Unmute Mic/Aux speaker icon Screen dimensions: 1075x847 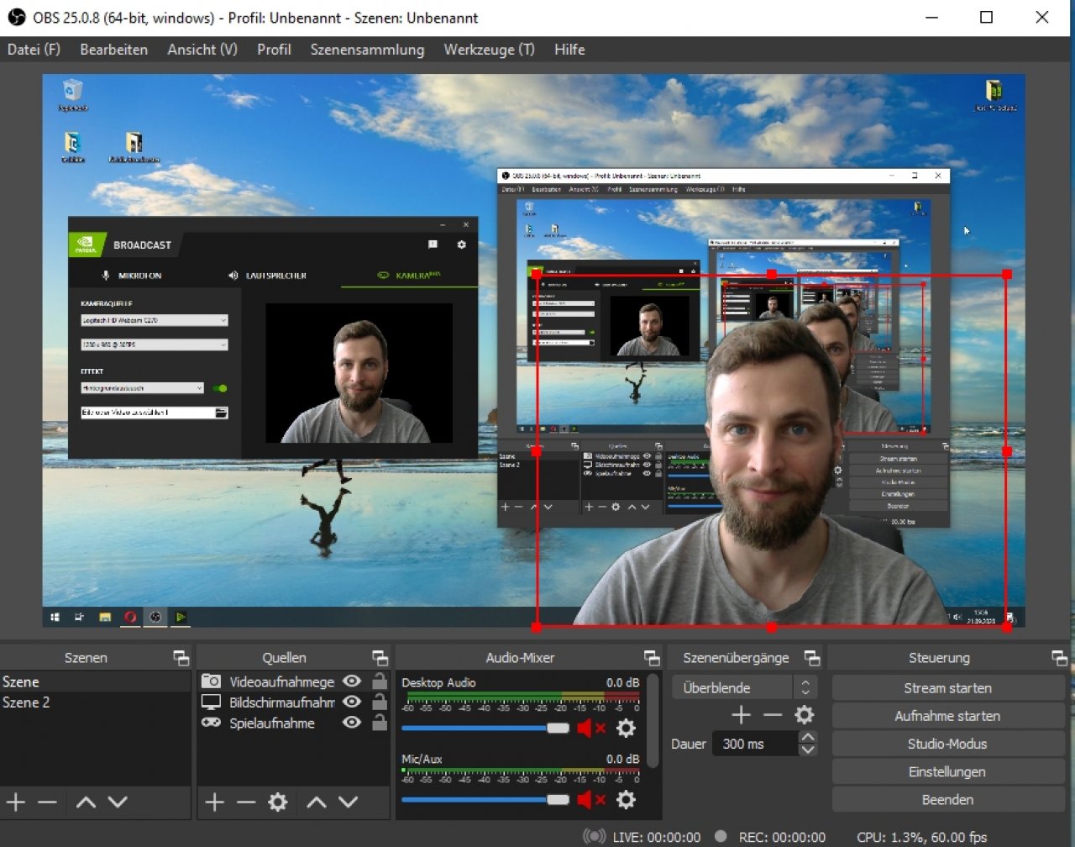pos(590,800)
